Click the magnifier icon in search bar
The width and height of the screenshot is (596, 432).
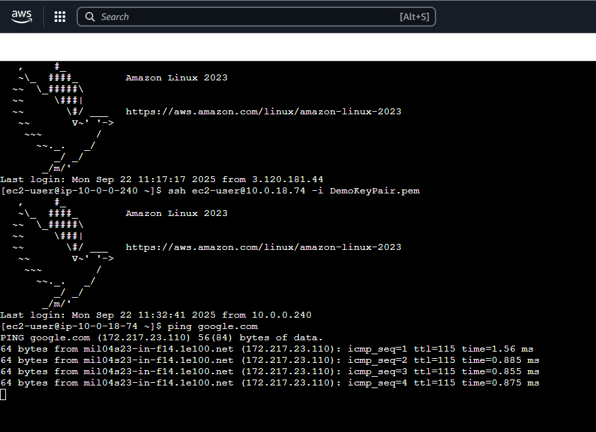[90, 17]
